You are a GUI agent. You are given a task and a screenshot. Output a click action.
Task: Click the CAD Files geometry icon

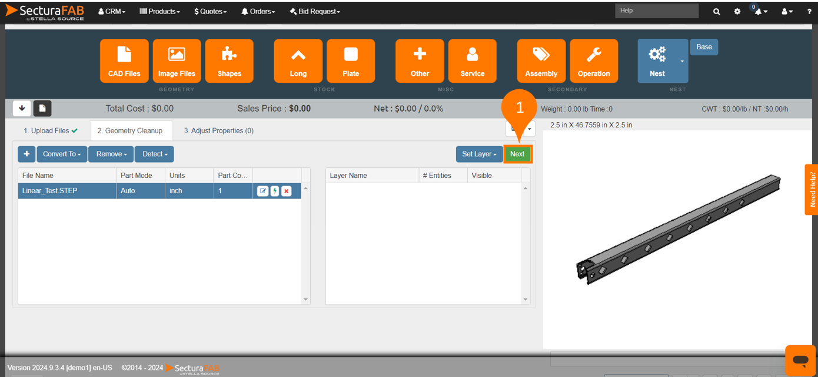pos(124,61)
